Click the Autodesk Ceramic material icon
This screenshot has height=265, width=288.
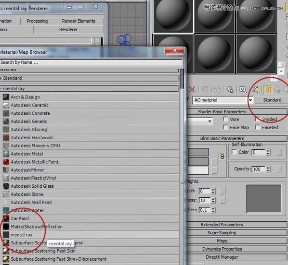tap(6, 105)
